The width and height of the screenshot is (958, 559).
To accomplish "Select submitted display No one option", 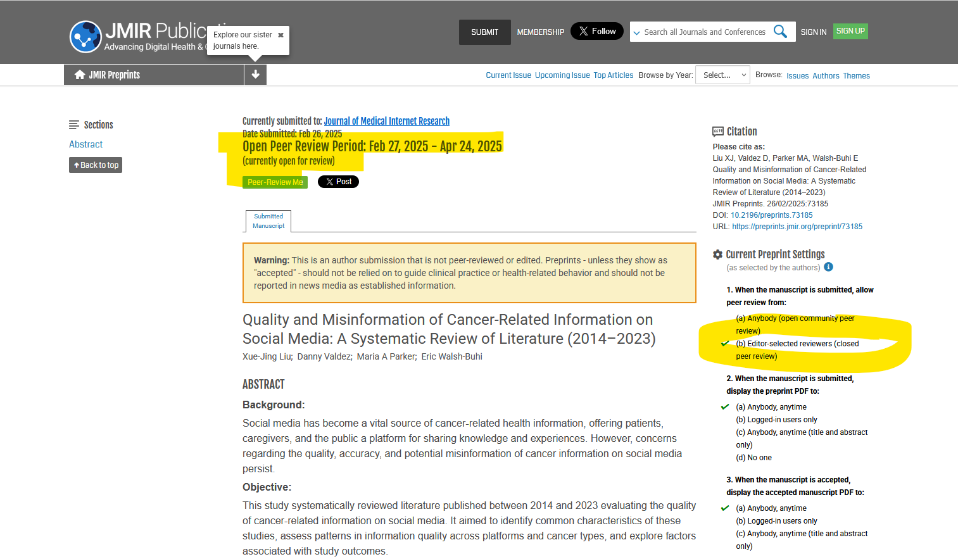I will (753, 458).
